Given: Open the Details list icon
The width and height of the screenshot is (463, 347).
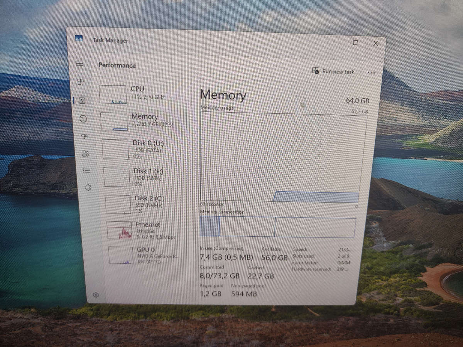Looking at the screenshot, I should tap(86, 170).
